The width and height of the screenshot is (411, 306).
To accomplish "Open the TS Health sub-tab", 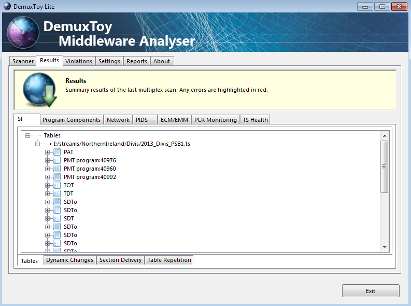I will tap(255, 120).
